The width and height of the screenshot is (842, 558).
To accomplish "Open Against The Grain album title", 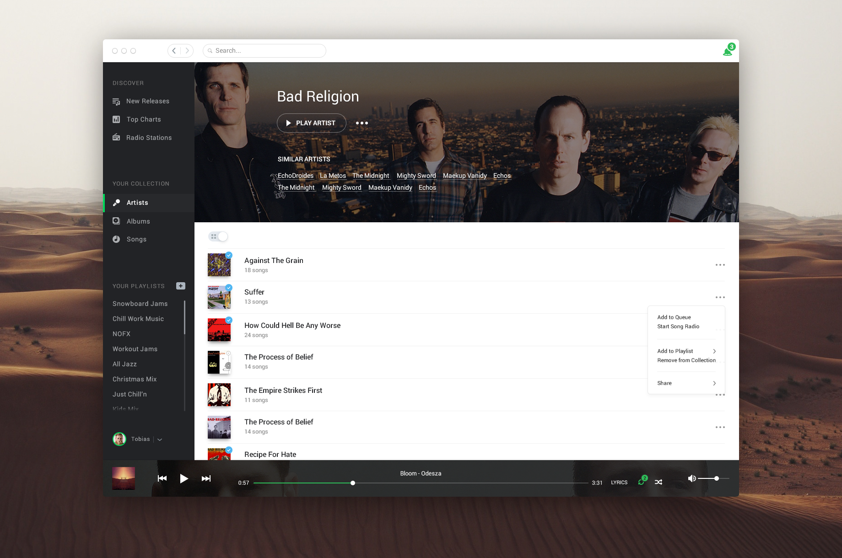I will click(x=274, y=260).
